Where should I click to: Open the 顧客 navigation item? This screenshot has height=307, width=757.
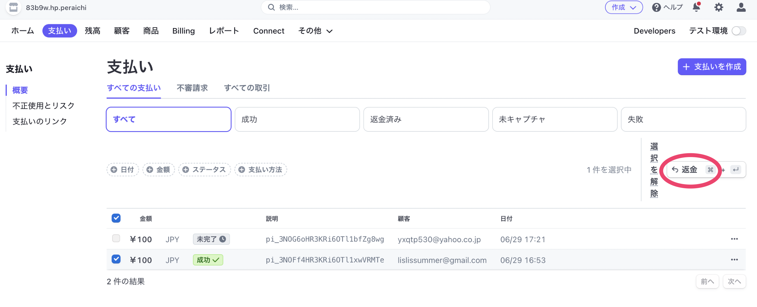click(122, 31)
